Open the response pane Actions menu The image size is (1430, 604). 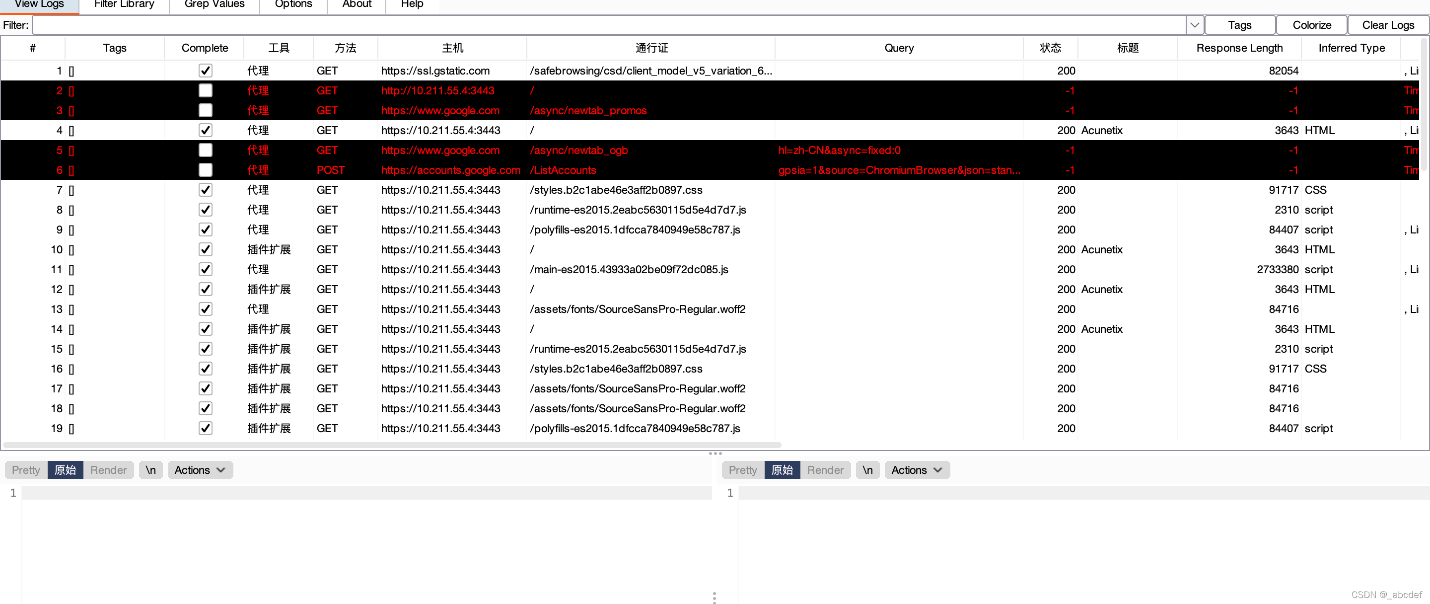[917, 470]
